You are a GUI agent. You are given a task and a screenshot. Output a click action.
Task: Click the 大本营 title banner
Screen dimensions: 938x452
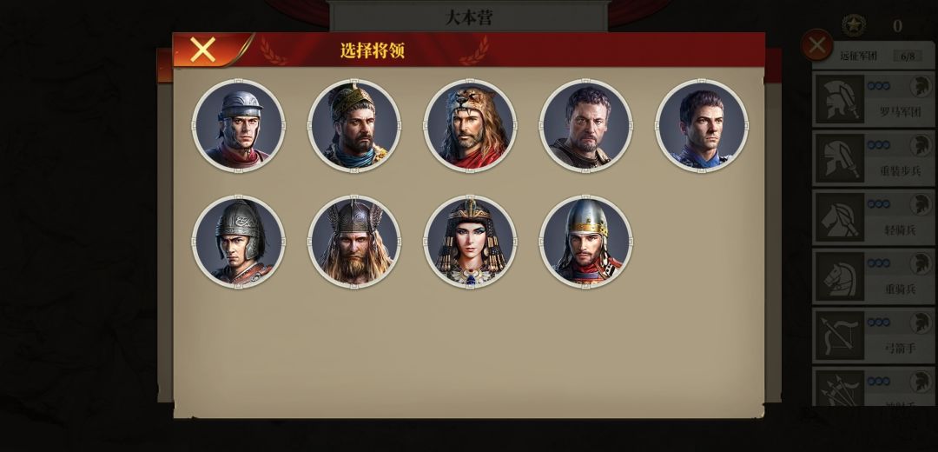(x=469, y=17)
